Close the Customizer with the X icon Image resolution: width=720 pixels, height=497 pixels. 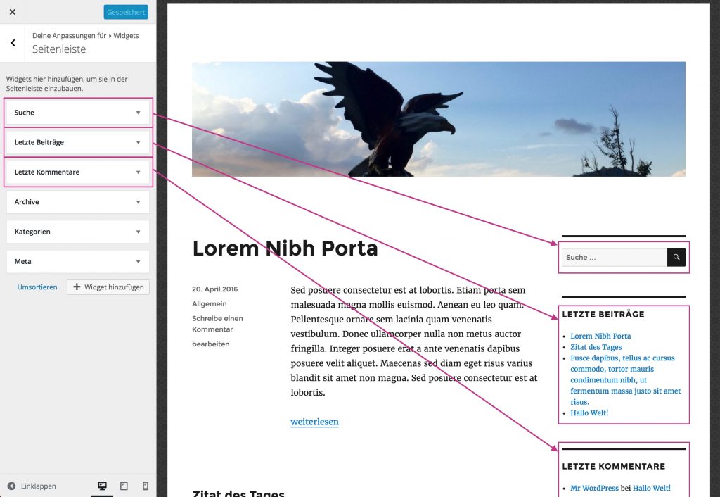click(11, 11)
